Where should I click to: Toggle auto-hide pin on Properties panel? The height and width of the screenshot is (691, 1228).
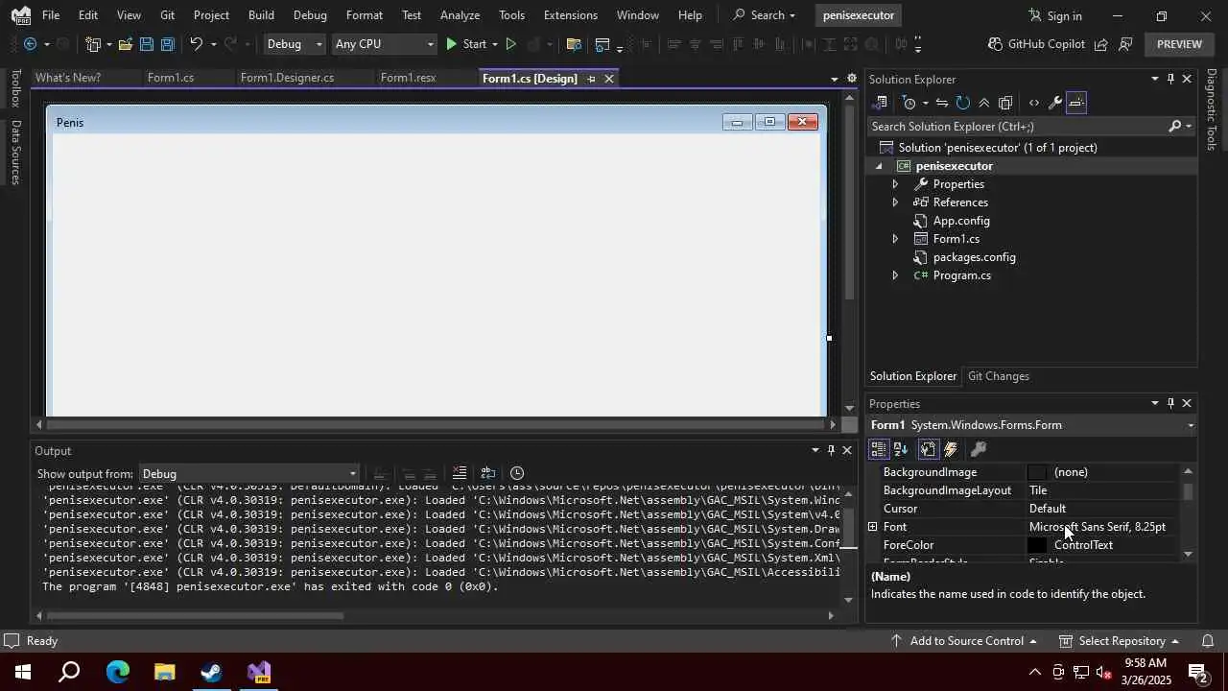click(x=1170, y=403)
